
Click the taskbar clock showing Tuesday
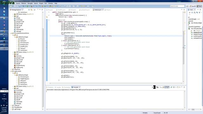click(x=4, y=110)
